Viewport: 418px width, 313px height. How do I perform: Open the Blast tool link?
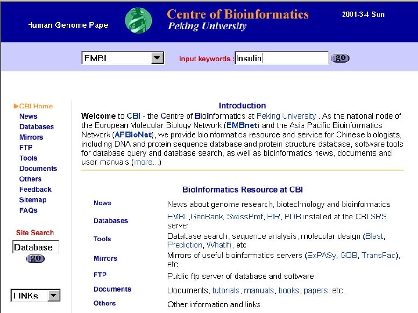(x=374, y=236)
